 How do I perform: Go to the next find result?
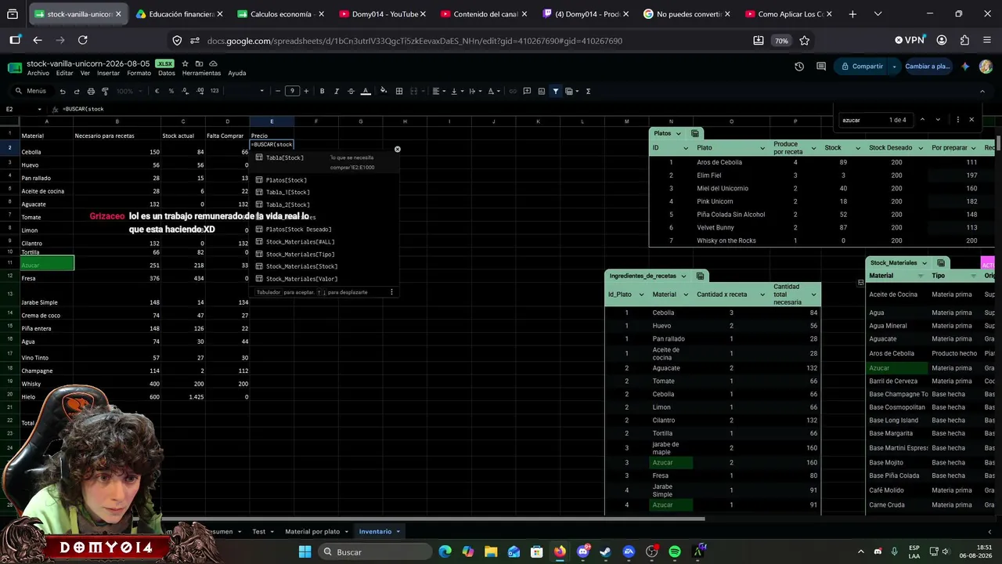pos(938,120)
